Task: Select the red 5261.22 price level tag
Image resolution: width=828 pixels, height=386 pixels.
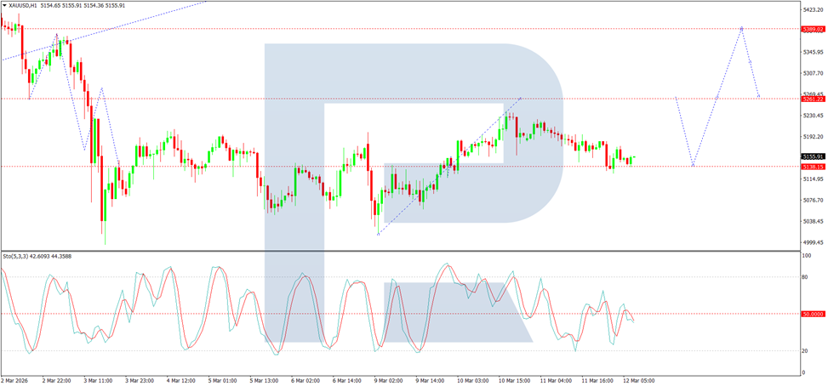Action: [x=812, y=99]
